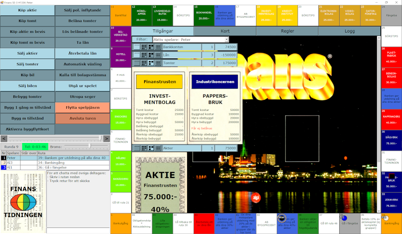Hide Aktier cards using collapsed view icon

(x=137, y=148)
